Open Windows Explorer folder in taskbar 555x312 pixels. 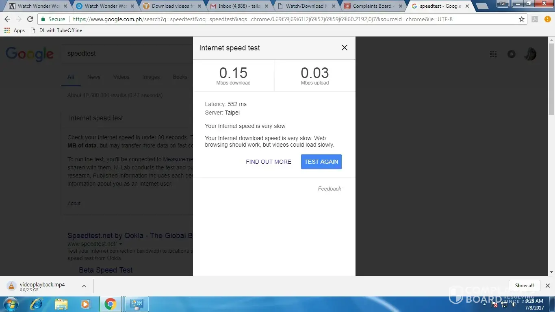(61, 304)
